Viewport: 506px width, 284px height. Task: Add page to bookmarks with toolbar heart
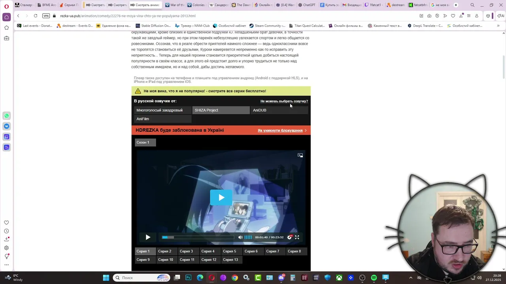click(x=453, y=16)
